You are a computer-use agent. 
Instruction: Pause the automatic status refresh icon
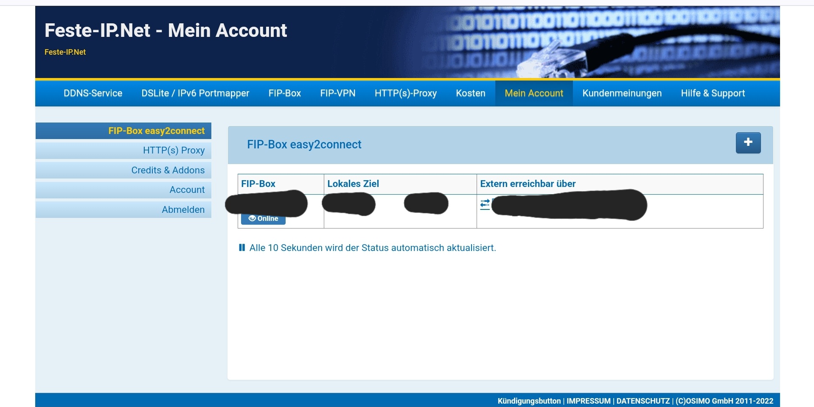(x=242, y=248)
